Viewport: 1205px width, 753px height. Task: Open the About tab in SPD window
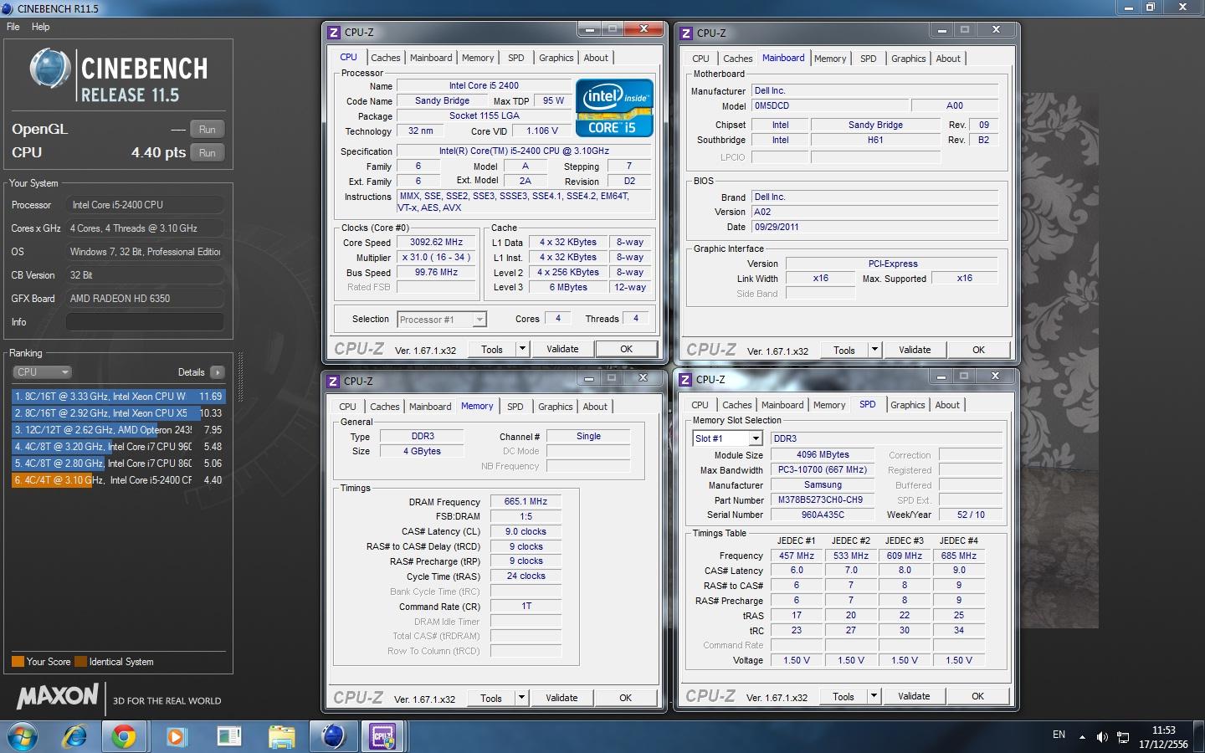(x=947, y=405)
